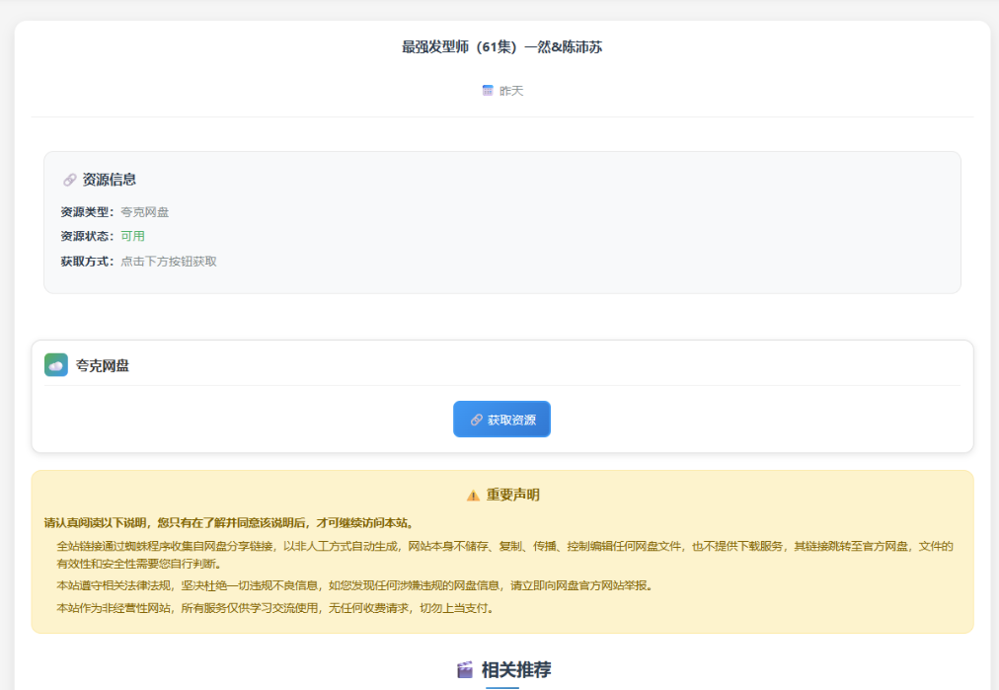
Task: Click the 点击下方按钮获取 text
Action: (168, 262)
